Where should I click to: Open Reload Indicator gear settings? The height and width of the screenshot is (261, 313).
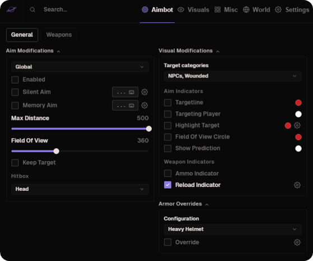tap(297, 185)
